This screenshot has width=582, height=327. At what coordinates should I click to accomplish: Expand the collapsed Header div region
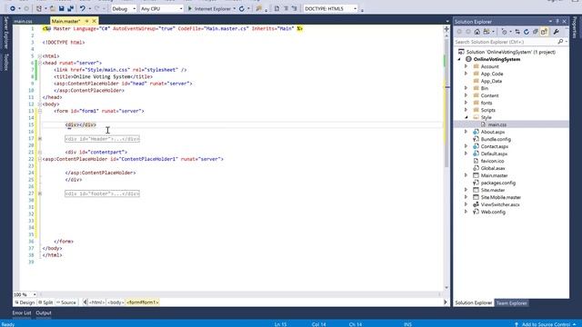click(x=40, y=139)
